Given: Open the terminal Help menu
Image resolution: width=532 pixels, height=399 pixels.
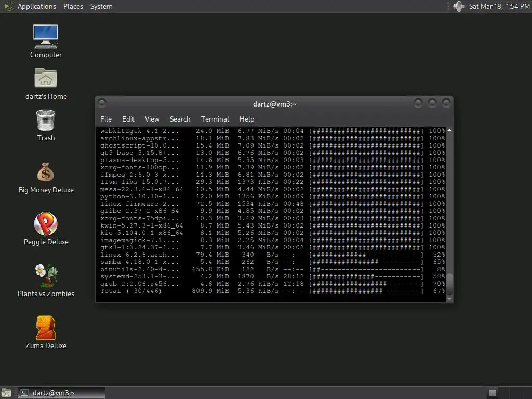Looking at the screenshot, I should [247, 119].
